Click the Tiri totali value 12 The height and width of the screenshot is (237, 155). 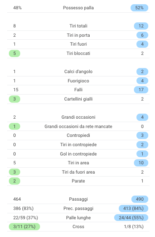tap(141, 26)
